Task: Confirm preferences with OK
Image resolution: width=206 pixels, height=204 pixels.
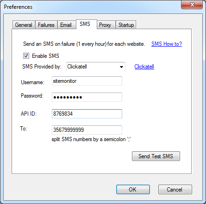Action: click(133, 189)
